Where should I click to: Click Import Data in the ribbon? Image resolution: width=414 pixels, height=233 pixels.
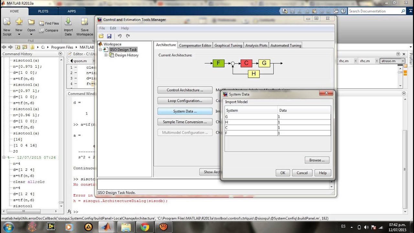[68, 27]
